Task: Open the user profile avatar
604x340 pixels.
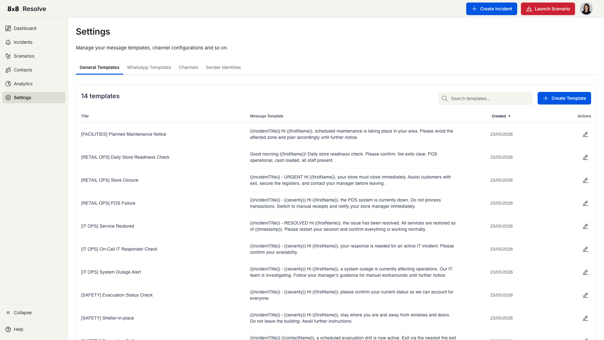Action: point(586,9)
